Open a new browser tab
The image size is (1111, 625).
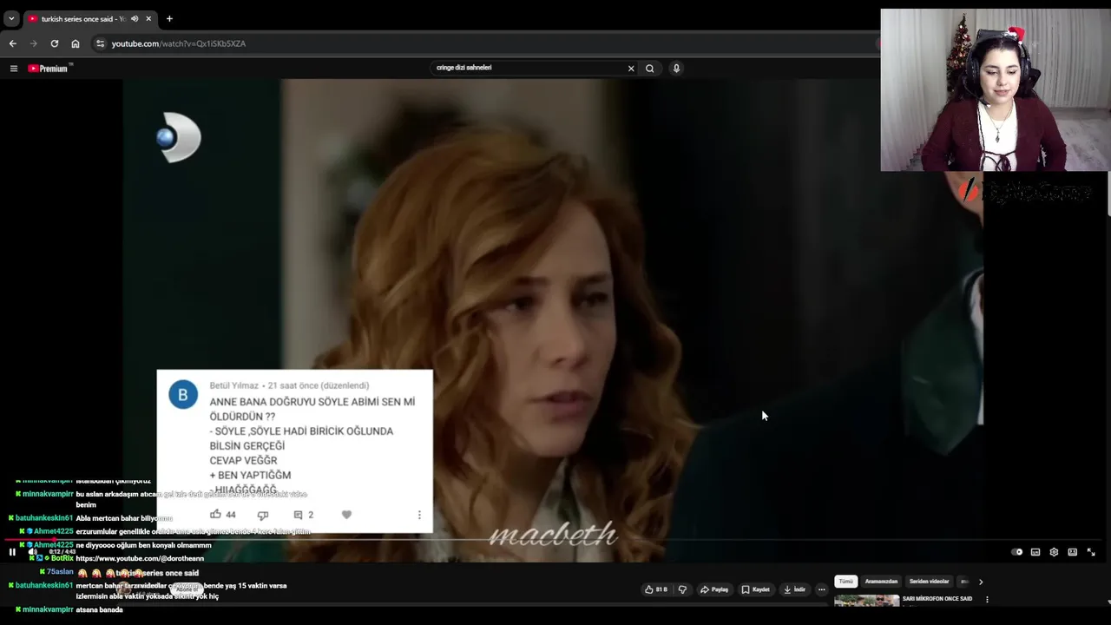click(169, 18)
